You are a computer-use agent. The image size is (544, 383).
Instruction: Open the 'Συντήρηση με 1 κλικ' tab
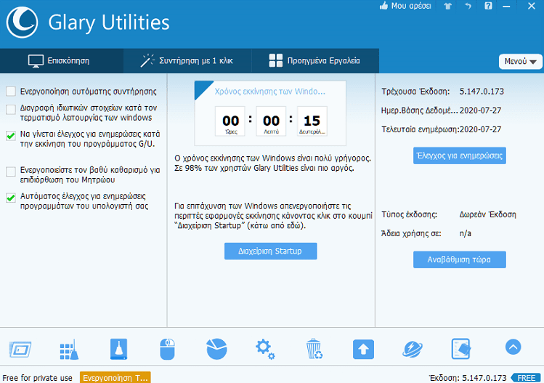tap(187, 61)
